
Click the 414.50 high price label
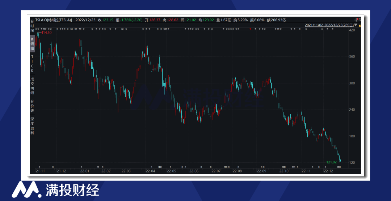(46, 33)
